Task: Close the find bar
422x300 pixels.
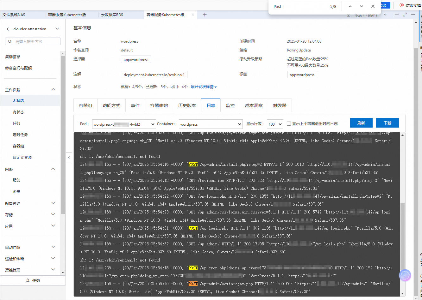Action: click(x=373, y=6)
